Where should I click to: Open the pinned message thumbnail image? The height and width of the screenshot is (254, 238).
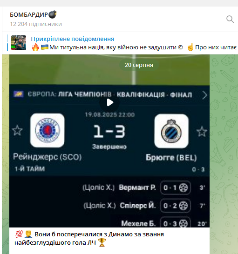coord(19,43)
